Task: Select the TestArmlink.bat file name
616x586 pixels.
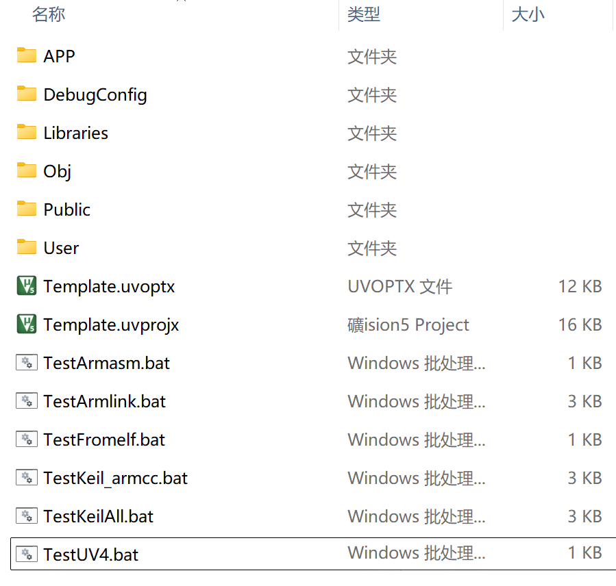Action: 105,401
